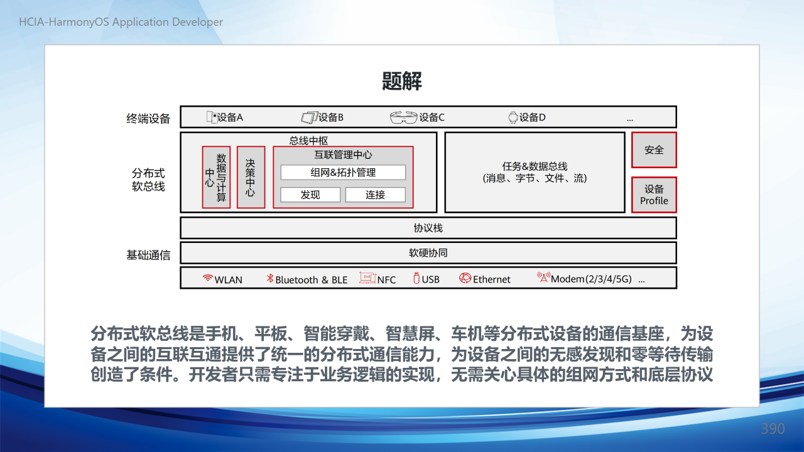Click the 终端设备 row label
The width and height of the screenshot is (804, 452).
click(148, 118)
